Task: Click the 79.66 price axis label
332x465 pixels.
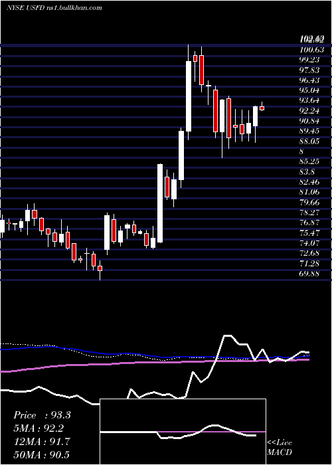Action: (x=309, y=202)
